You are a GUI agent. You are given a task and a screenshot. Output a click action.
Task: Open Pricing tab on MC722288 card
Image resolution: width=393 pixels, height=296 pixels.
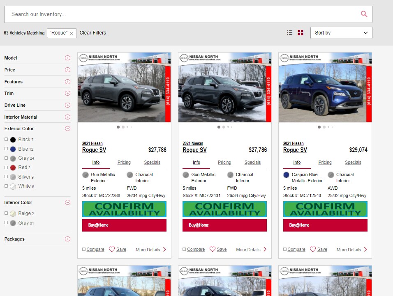pyautogui.click(x=124, y=162)
